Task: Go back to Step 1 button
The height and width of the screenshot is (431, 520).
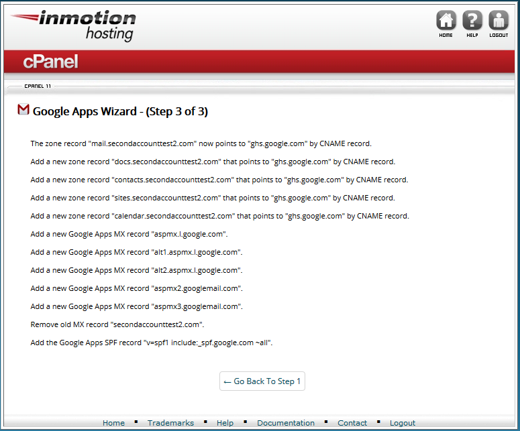Action: point(262,381)
